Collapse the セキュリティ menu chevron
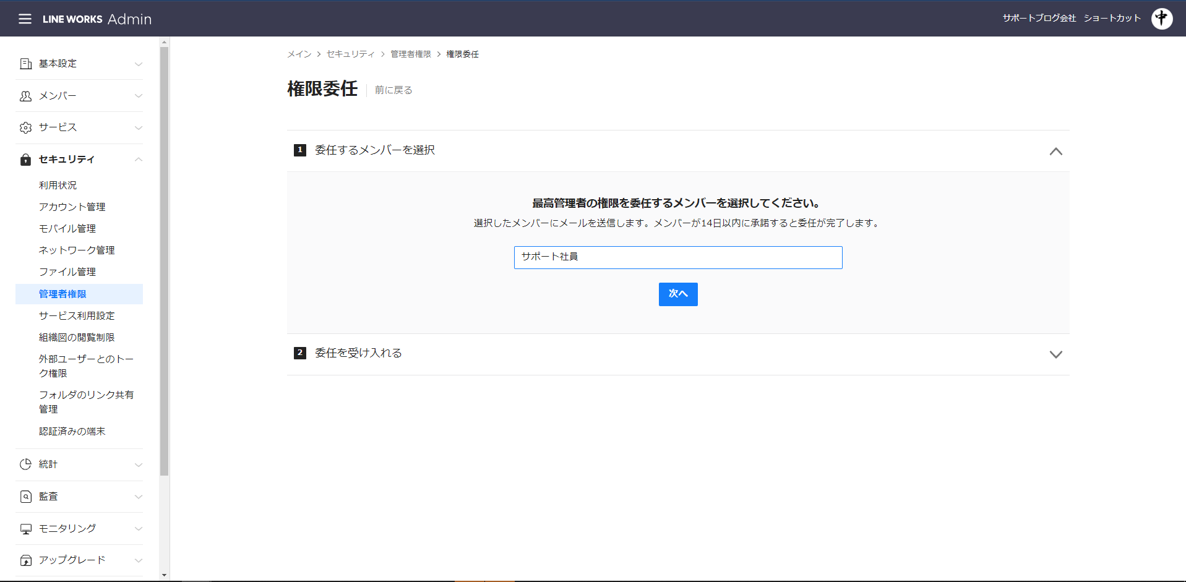1186x582 pixels. tap(139, 160)
